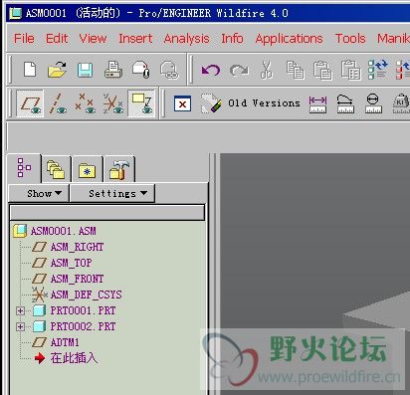Click the Old Versions label
Viewport: 410px width, 395px height.
click(x=264, y=103)
